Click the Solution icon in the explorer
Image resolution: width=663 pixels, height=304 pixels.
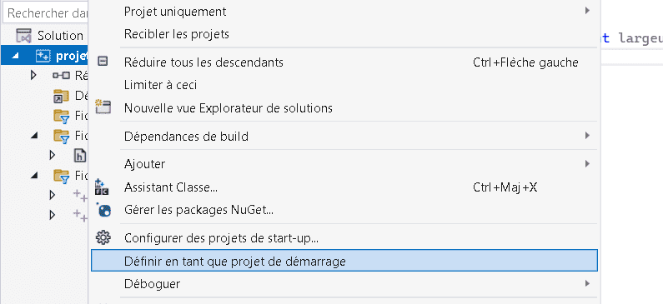(23, 36)
